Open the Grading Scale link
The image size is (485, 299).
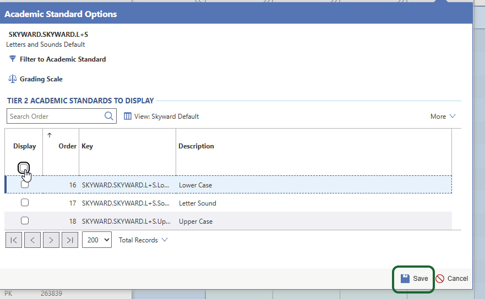coord(41,79)
